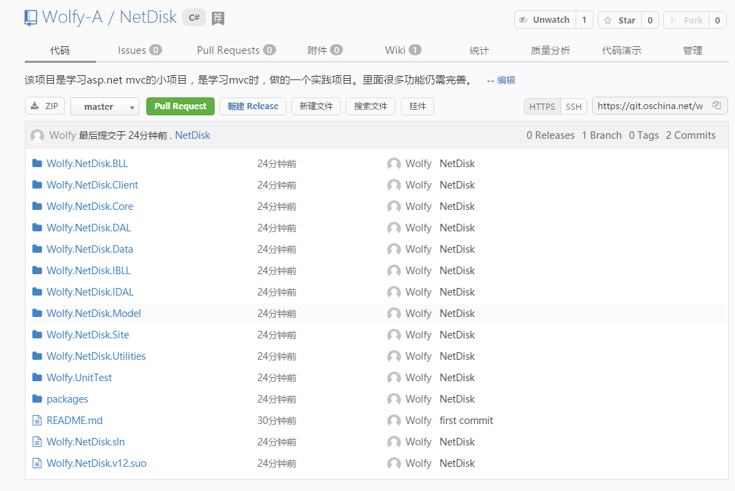Open the Wolfy.NetDisk.Utilities folder name
This screenshot has height=491, width=735.
[96, 356]
